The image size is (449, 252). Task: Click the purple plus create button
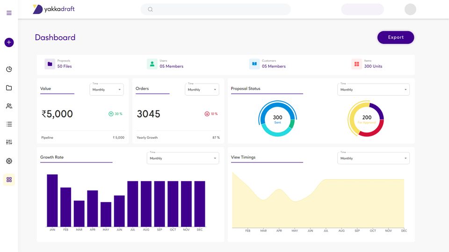[x=9, y=42]
